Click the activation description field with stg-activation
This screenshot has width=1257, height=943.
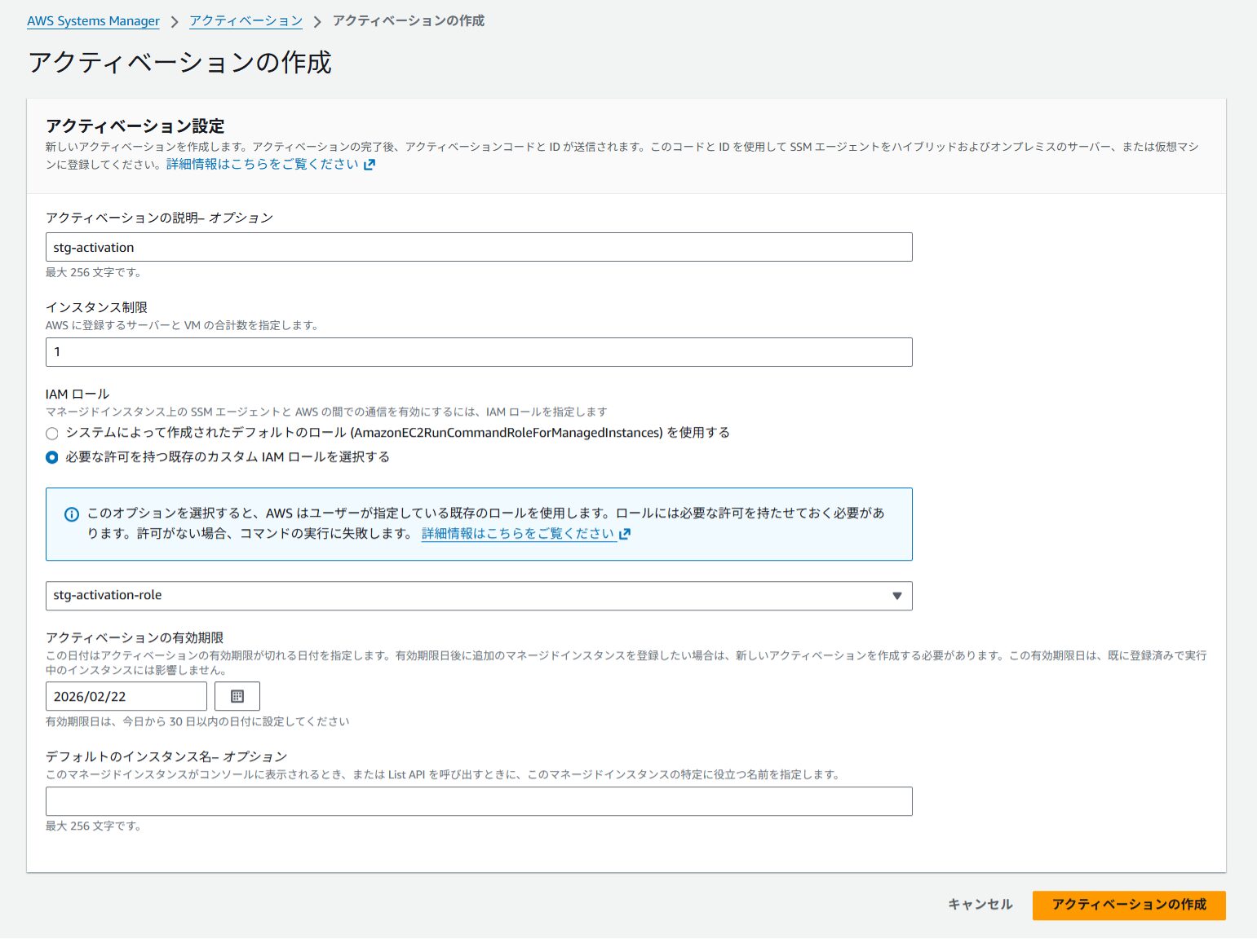tap(478, 248)
